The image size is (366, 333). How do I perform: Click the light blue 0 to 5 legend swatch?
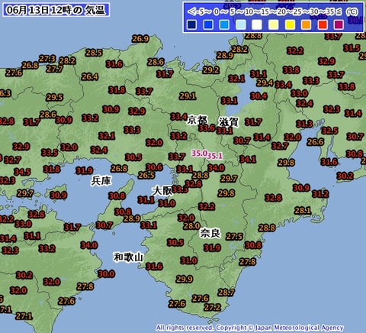[225, 25]
